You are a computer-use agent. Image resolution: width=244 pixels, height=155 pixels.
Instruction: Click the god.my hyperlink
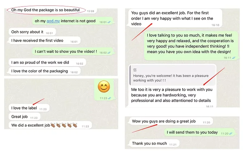tap(53, 21)
